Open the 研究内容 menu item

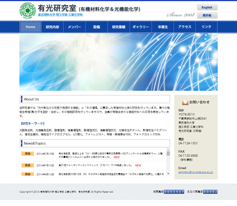coord(52,27)
